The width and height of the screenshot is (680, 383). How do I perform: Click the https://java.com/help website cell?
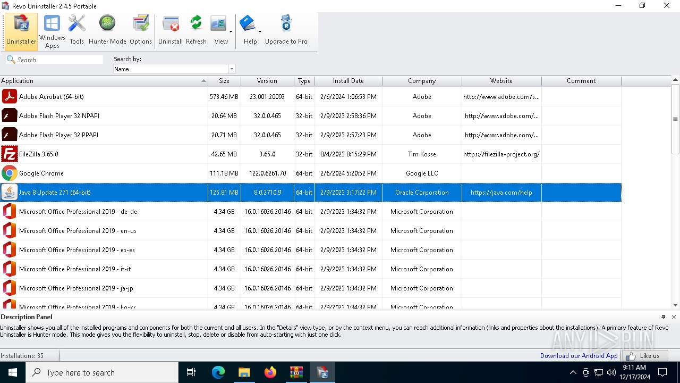pyautogui.click(x=501, y=193)
